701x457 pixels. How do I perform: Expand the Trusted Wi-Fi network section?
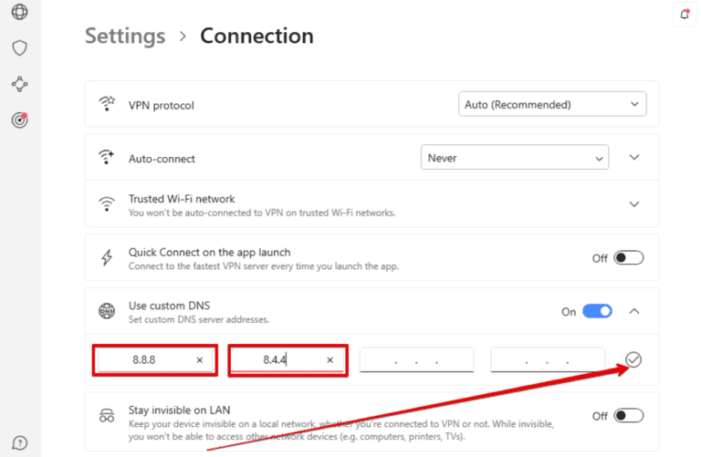[635, 205]
